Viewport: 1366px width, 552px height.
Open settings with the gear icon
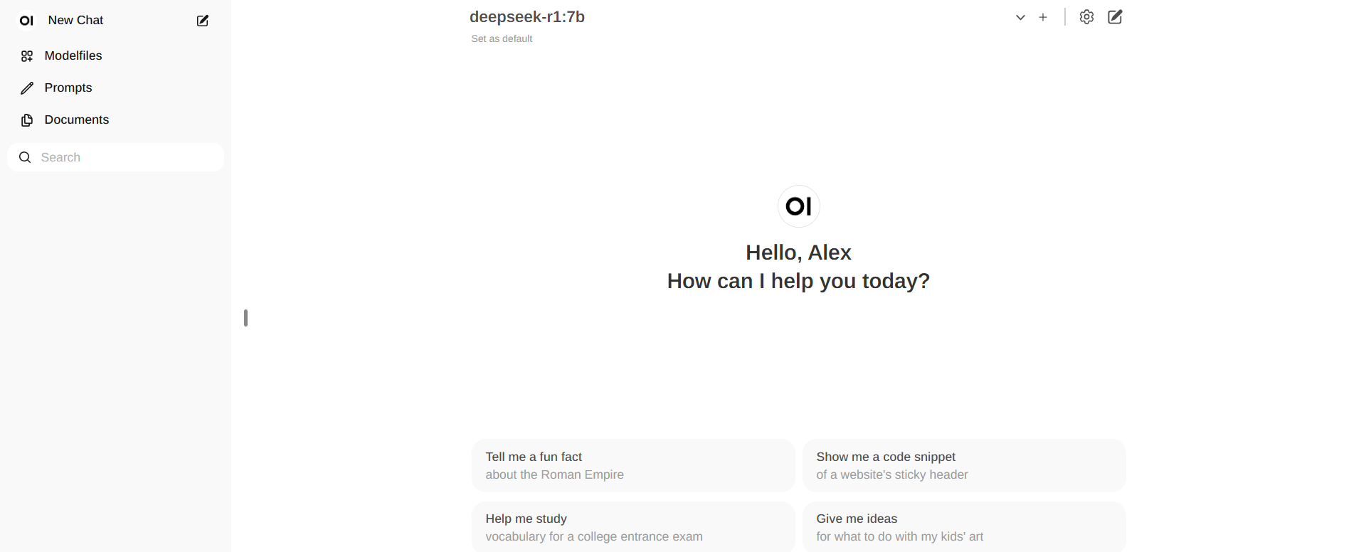tap(1086, 17)
